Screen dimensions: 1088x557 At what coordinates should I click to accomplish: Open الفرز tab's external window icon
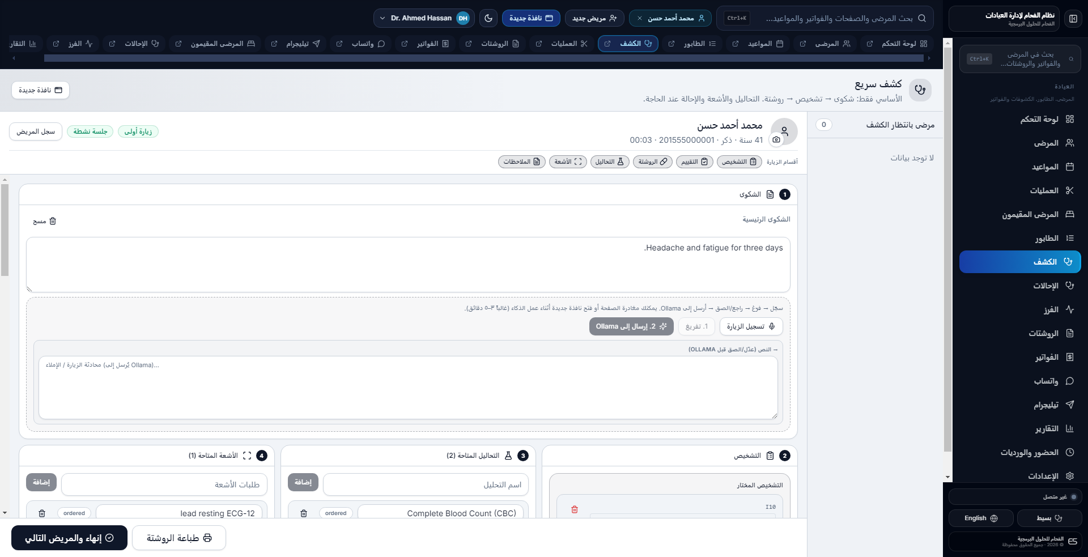pos(56,44)
